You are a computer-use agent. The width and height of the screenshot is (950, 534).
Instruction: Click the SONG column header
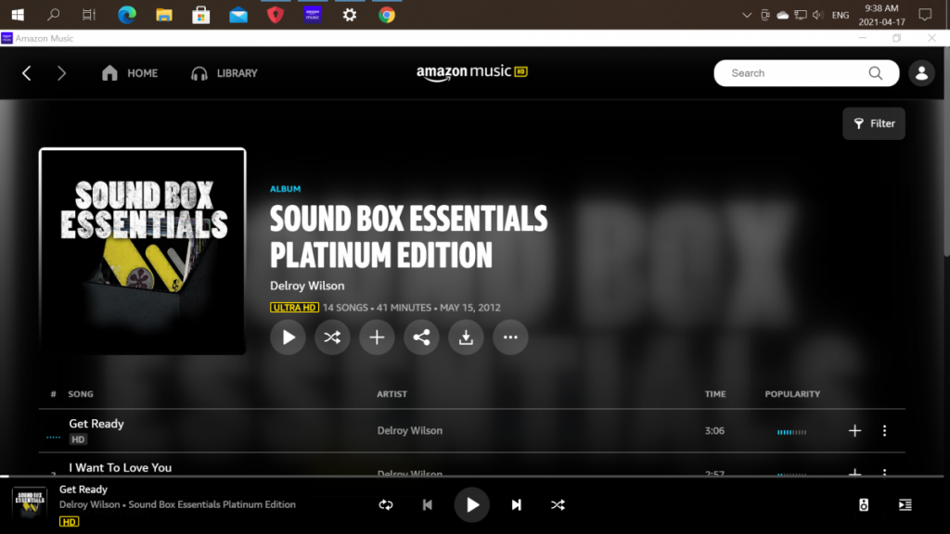(81, 394)
